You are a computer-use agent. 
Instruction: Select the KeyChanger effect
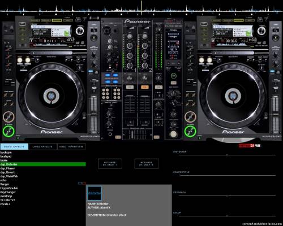pyautogui.click(x=8, y=192)
